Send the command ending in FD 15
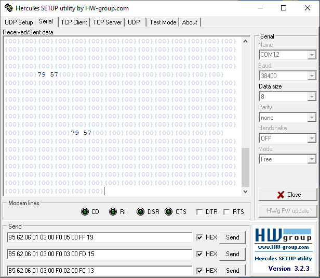 coord(232,254)
